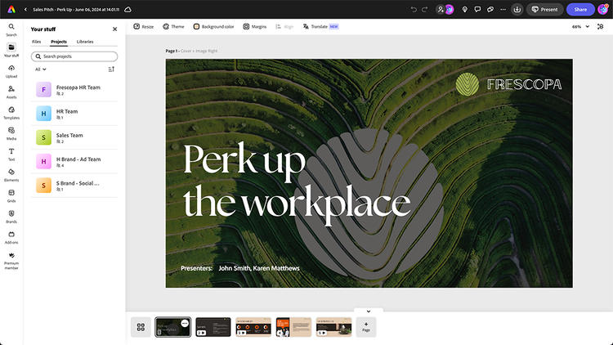Click the download icon in top bar

point(517,9)
